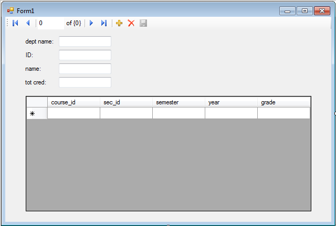Viewport: 336px width, 226px height.
Task: Click the sec_id column header
Action: [x=126, y=102]
